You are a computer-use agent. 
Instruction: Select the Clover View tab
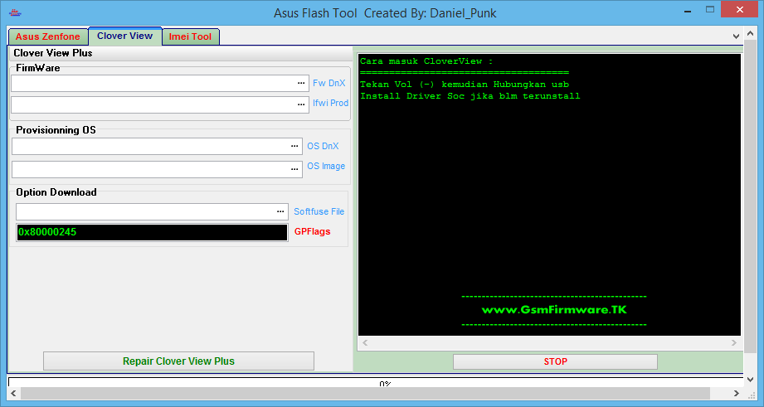pos(124,36)
